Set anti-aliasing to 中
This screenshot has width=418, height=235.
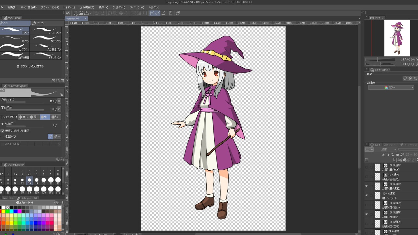[x=44, y=117]
